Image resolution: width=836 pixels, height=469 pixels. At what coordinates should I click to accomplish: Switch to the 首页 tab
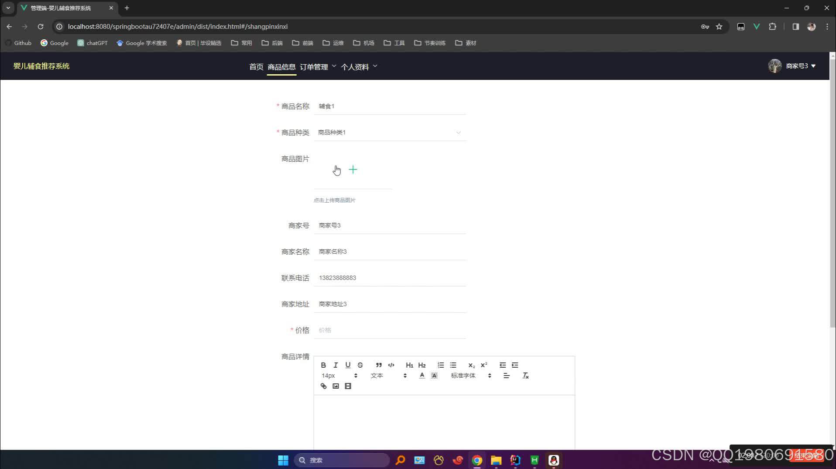[x=256, y=67]
